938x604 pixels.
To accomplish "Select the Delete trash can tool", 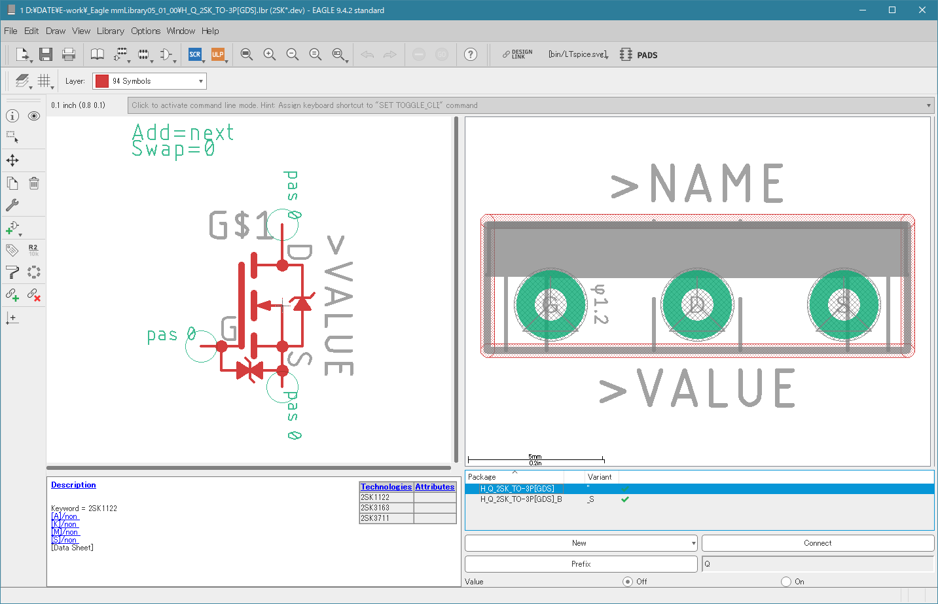I will pos(34,183).
